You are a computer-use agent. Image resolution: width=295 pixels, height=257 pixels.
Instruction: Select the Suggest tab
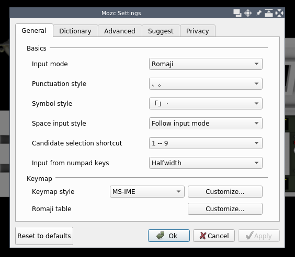[x=161, y=31]
